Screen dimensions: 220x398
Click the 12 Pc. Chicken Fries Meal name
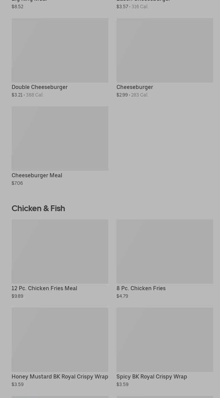pos(44,288)
